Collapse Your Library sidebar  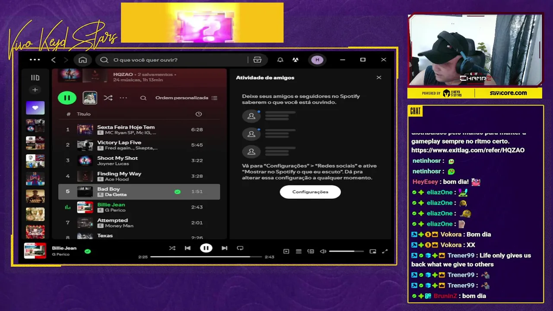(x=35, y=78)
